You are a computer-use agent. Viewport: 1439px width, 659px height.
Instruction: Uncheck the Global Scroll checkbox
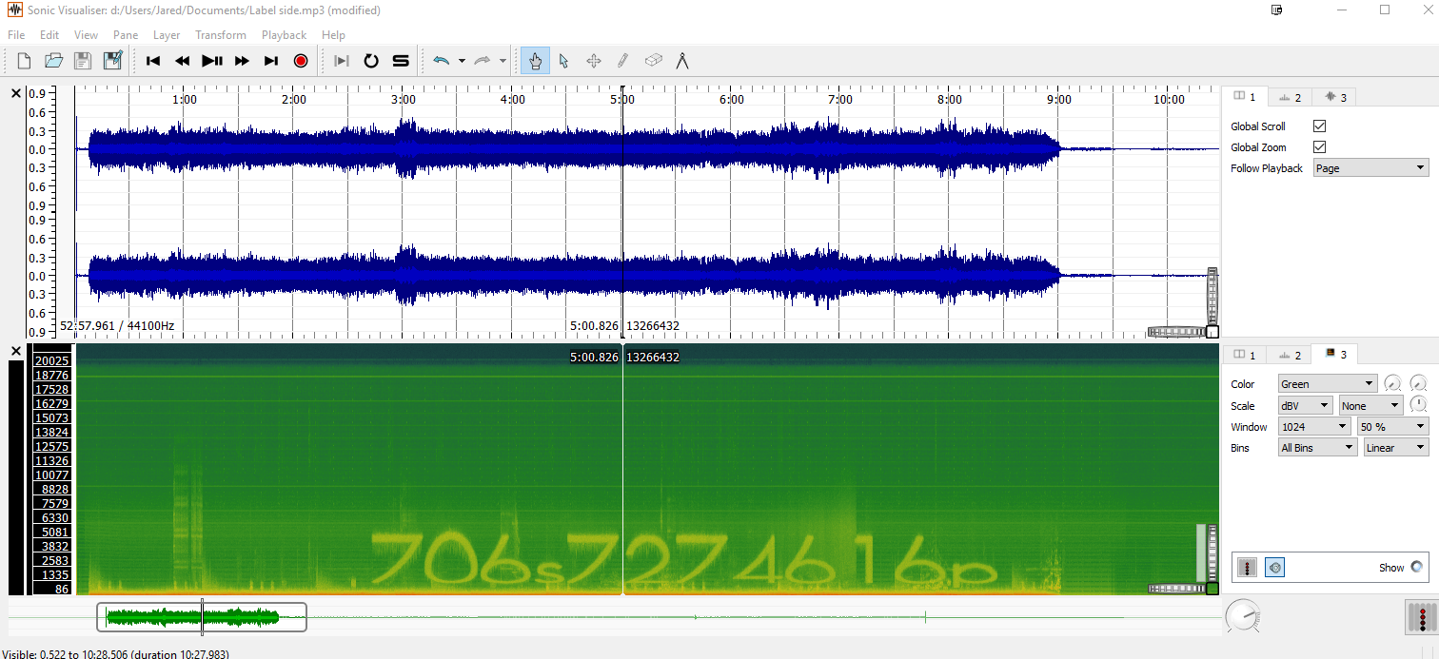pos(1319,126)
